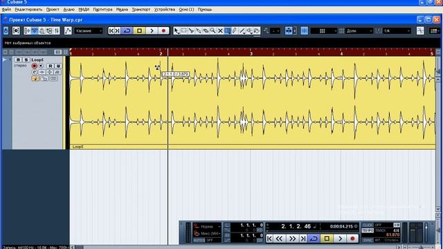The height and width of the screenshot is (249, 443).
Task: Click the automation mode curve icon
Action: 68,30
